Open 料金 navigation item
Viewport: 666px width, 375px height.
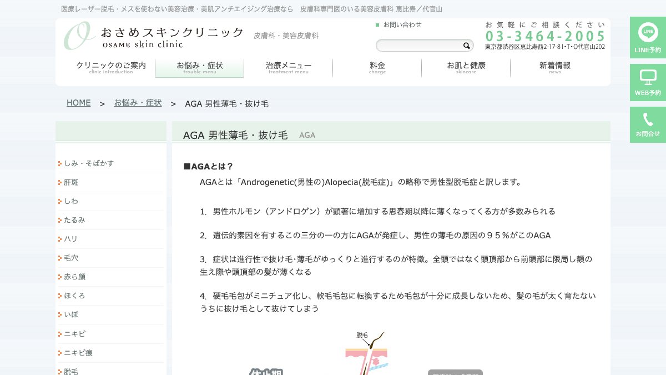(377, 68)
